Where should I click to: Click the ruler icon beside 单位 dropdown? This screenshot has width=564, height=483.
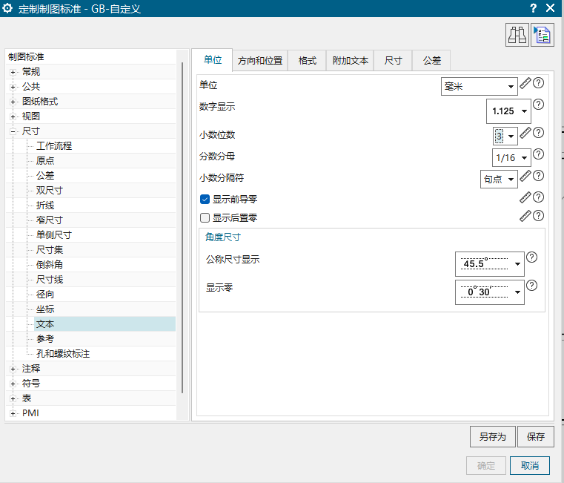[525, 83]
